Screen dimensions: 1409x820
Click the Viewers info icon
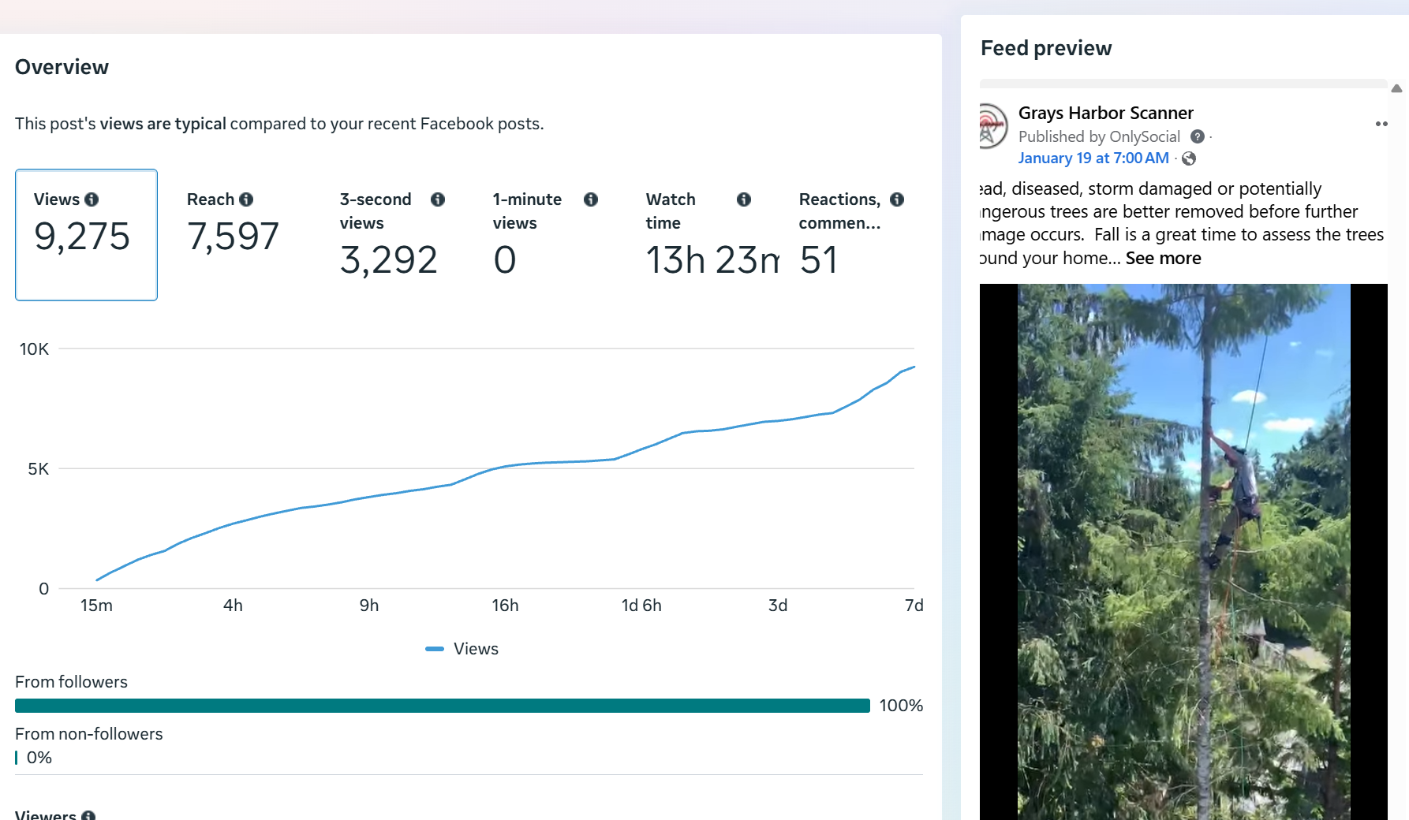(88, 815)
